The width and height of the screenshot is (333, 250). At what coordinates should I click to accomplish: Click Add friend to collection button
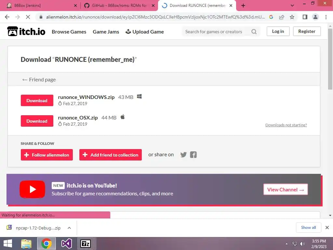111,155
